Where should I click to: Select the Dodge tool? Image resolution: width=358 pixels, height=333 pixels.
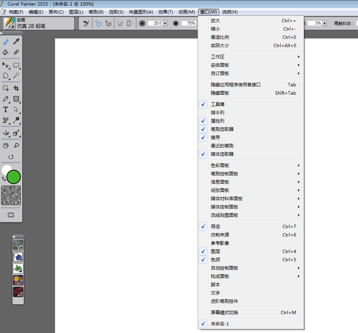click(x=16, y=120)
